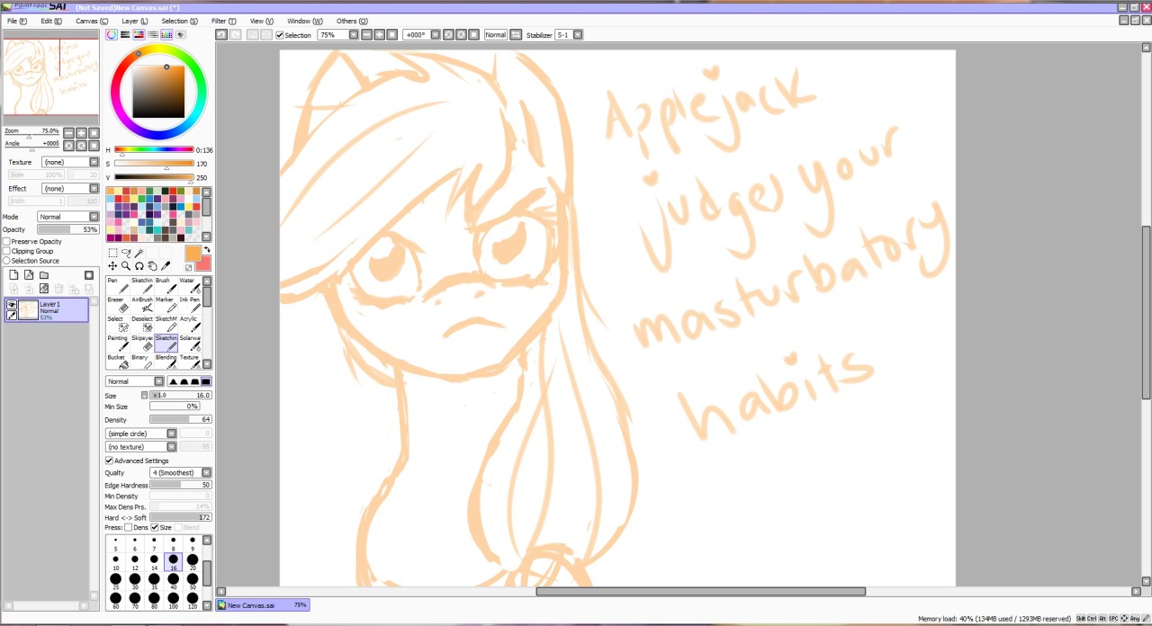Uncheck the Selection checkbox in toolbar
The width and height of the screenshot is (1152, 626).
[279, 35]
